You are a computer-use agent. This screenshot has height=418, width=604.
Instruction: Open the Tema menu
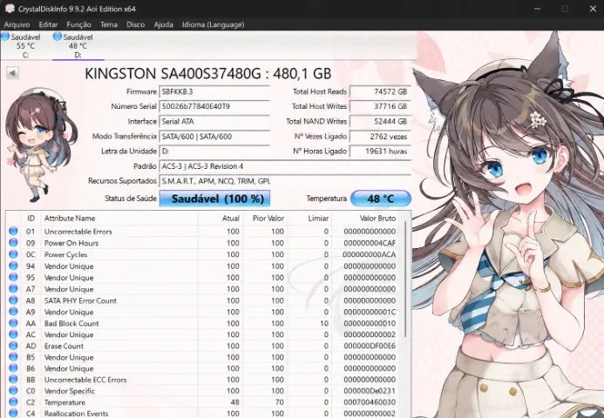pyautogui.click(x=109, y=24)
